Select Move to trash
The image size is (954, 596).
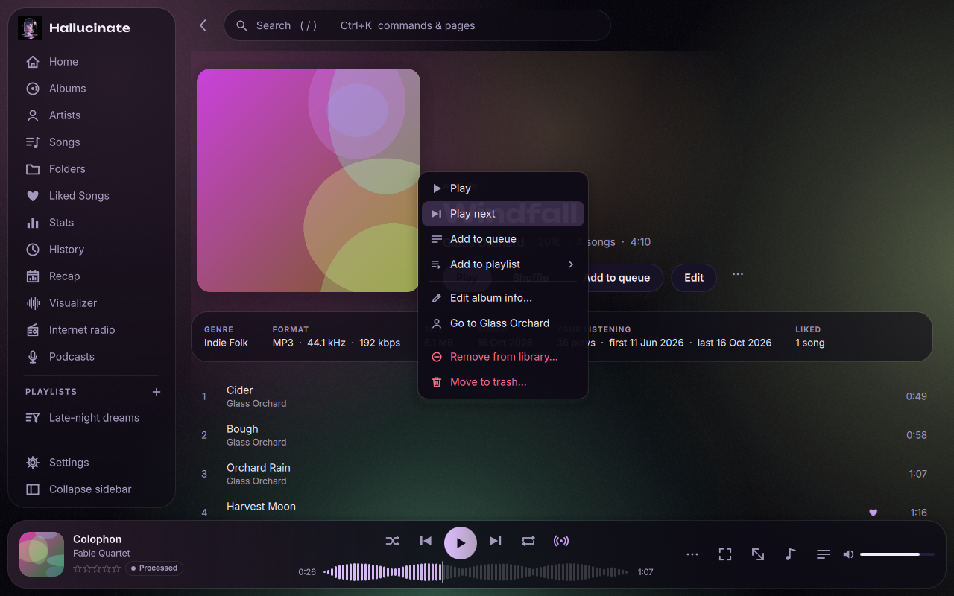(503, 382)
